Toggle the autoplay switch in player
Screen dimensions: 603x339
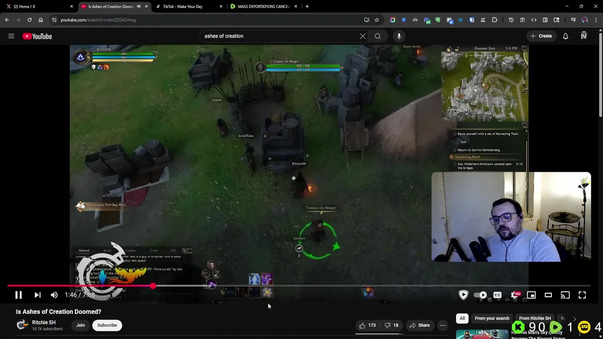point(481,295)
